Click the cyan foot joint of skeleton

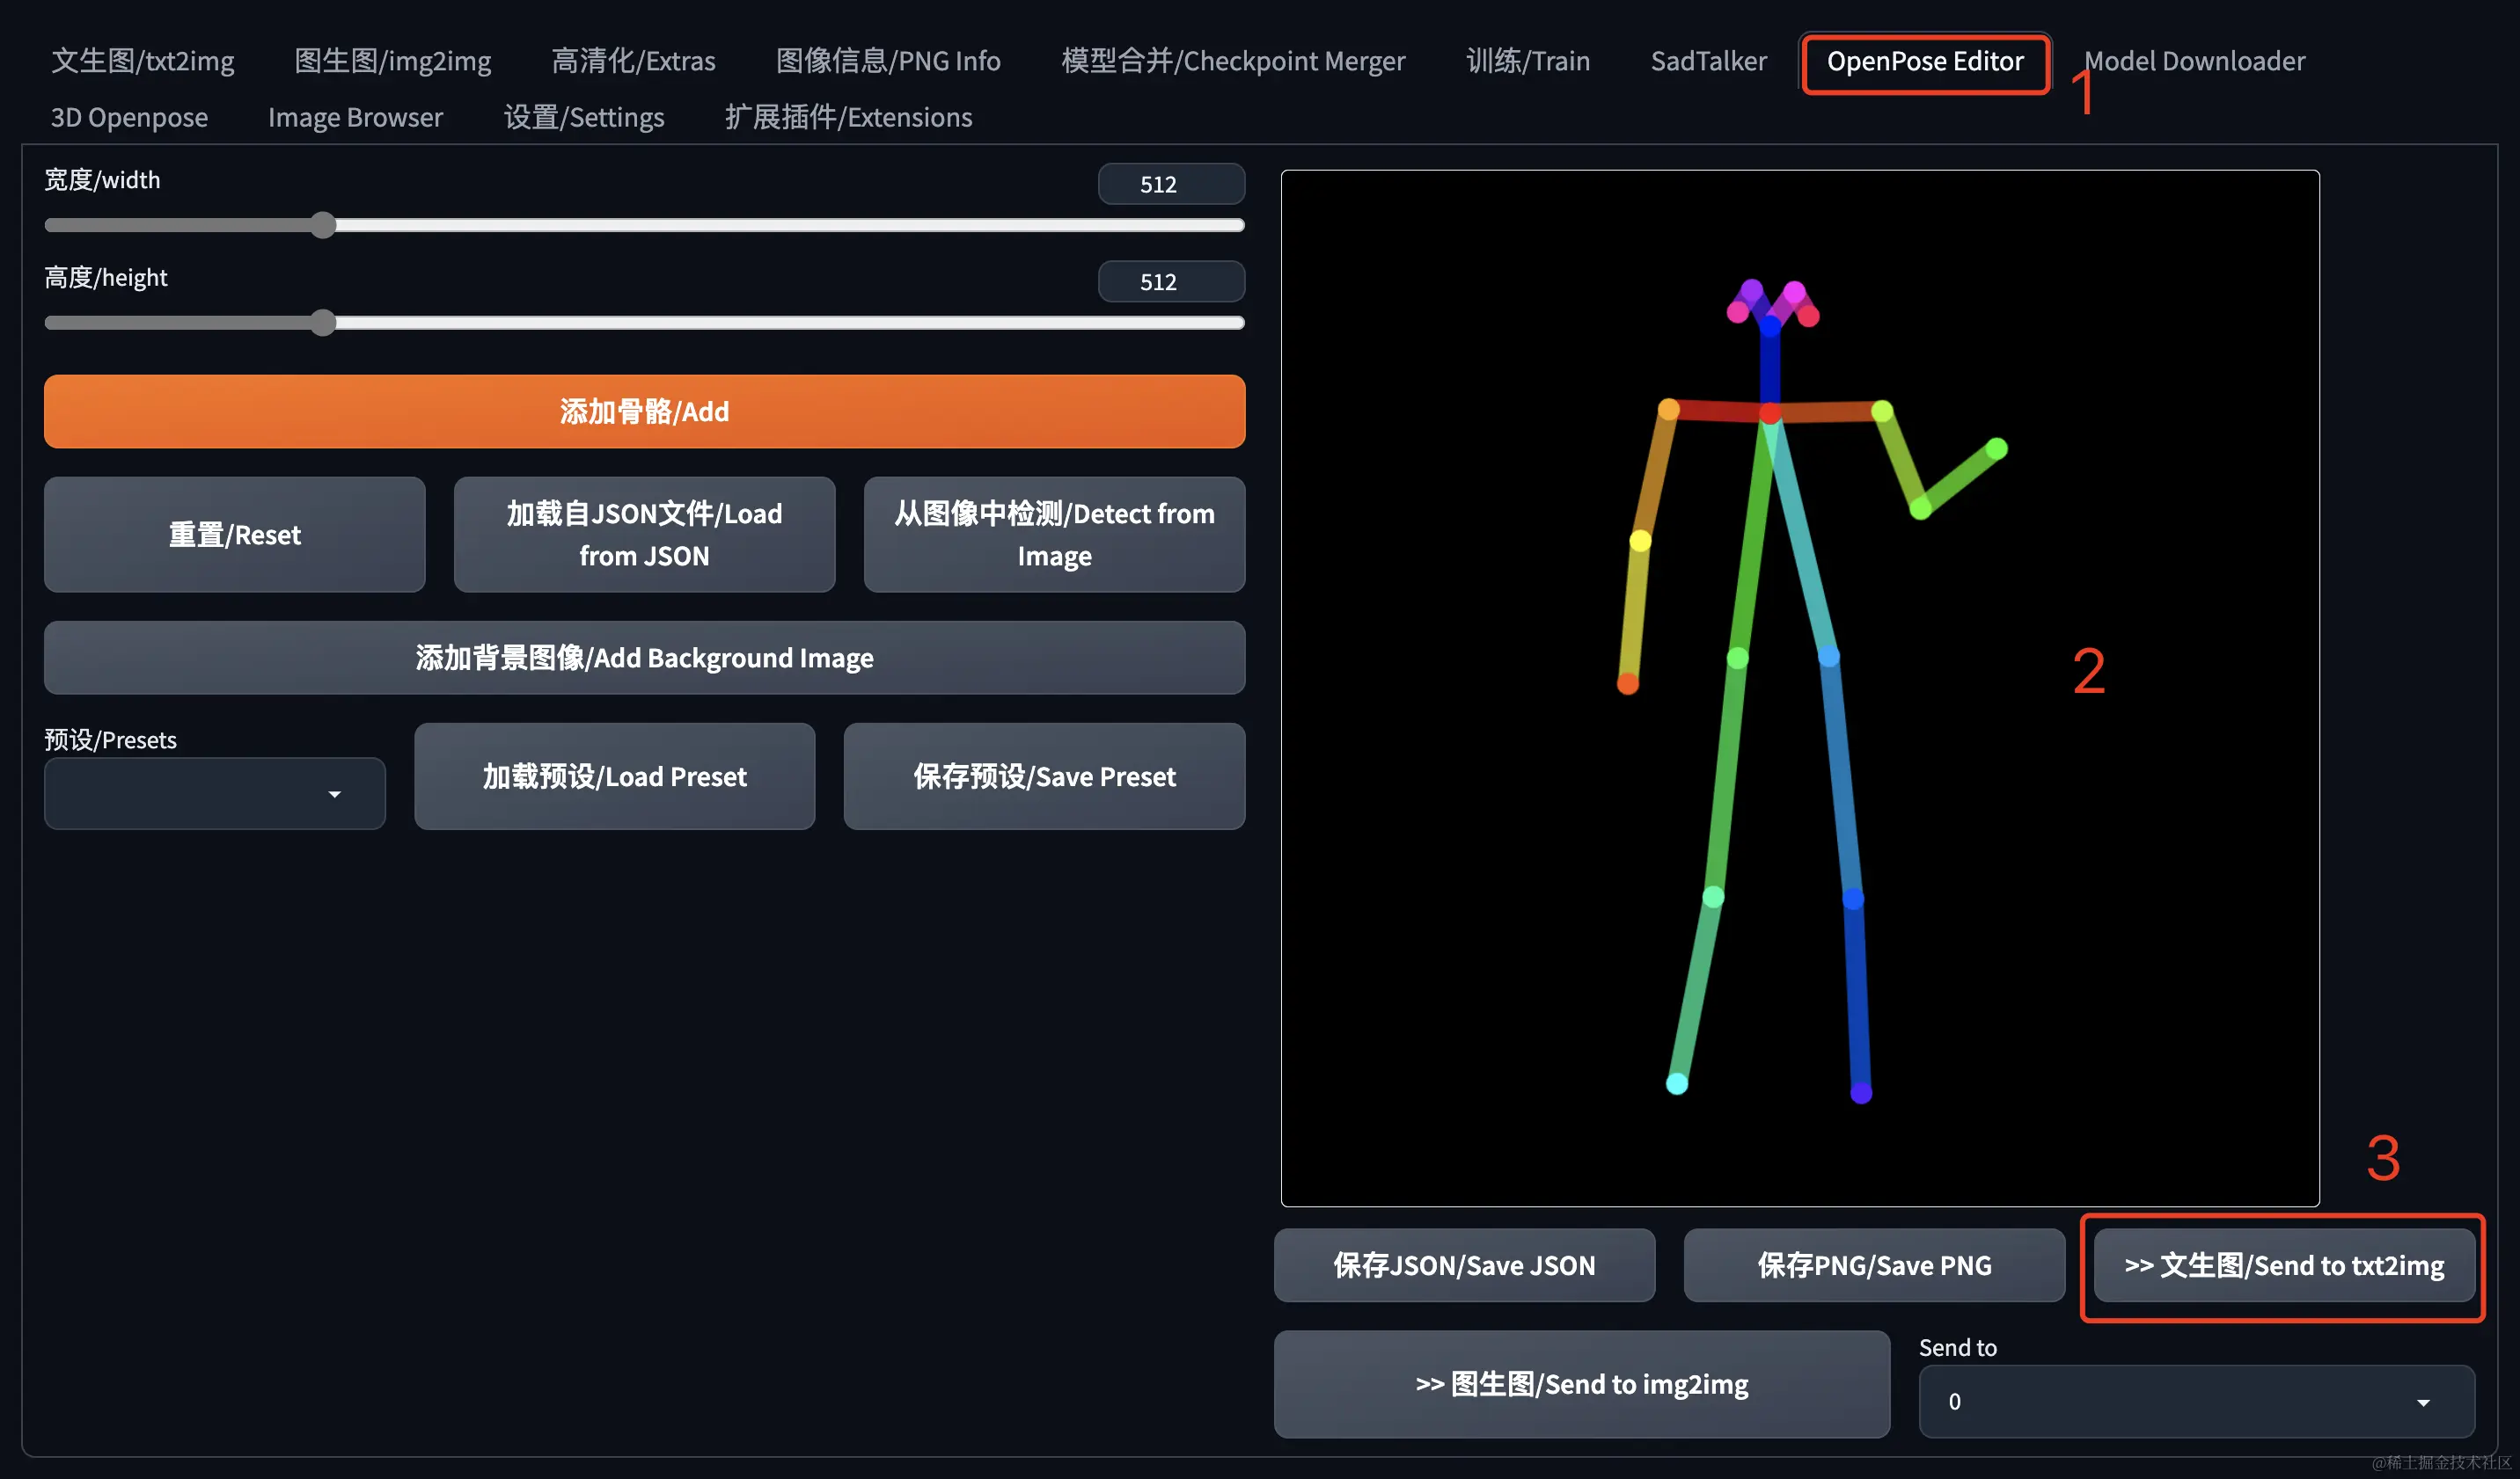[1677, 1083]
